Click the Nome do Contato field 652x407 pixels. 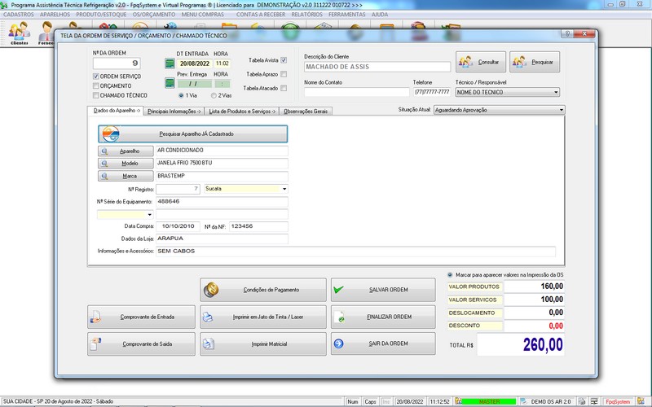(x=355, y=92)
